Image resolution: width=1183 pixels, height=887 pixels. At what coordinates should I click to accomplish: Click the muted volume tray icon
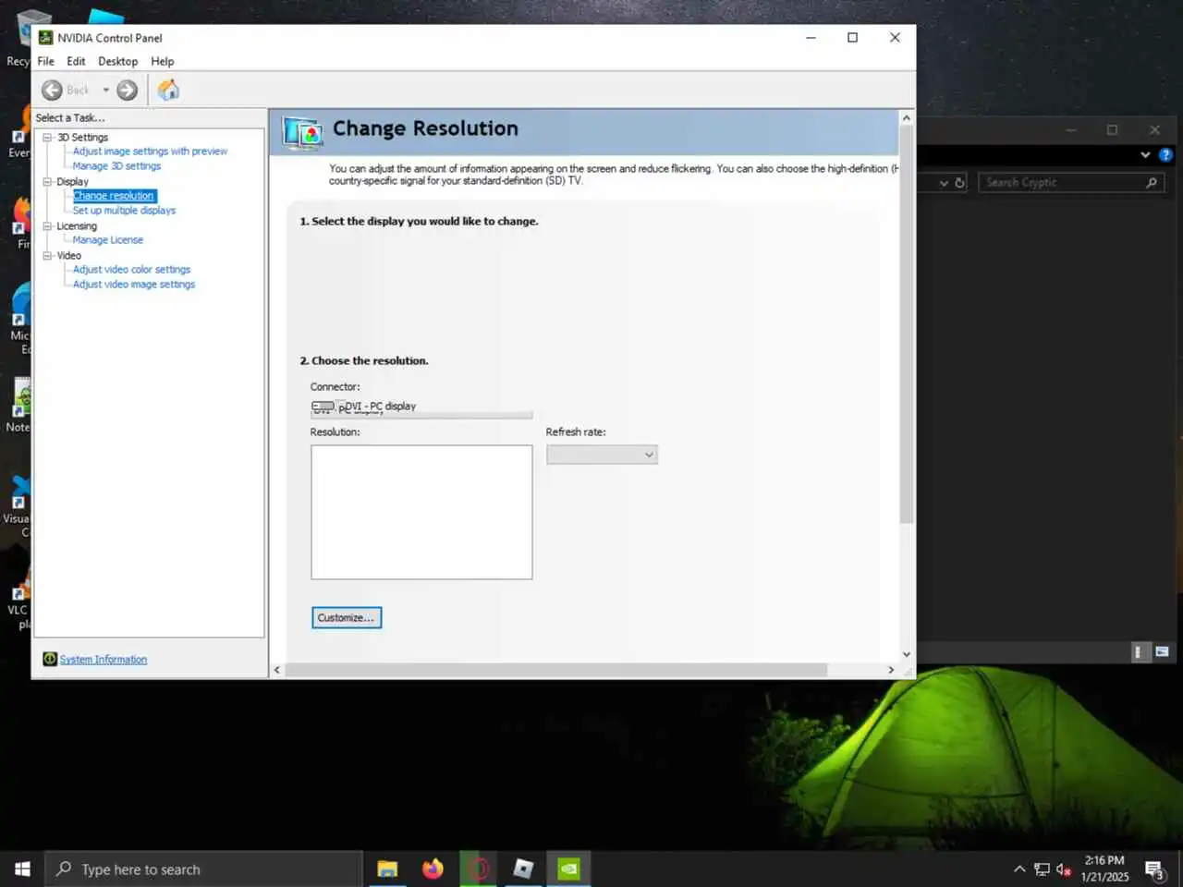point(1064,869)
